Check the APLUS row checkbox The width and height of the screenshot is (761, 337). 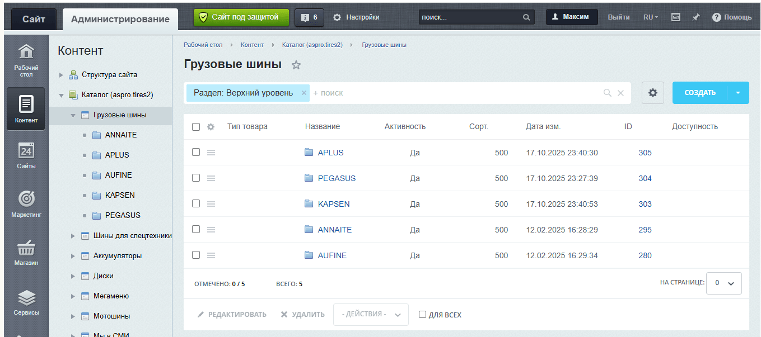(x=196, y=152)
